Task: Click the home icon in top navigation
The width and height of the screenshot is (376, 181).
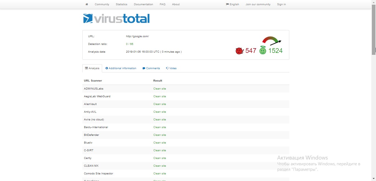Action: point(87,4)
